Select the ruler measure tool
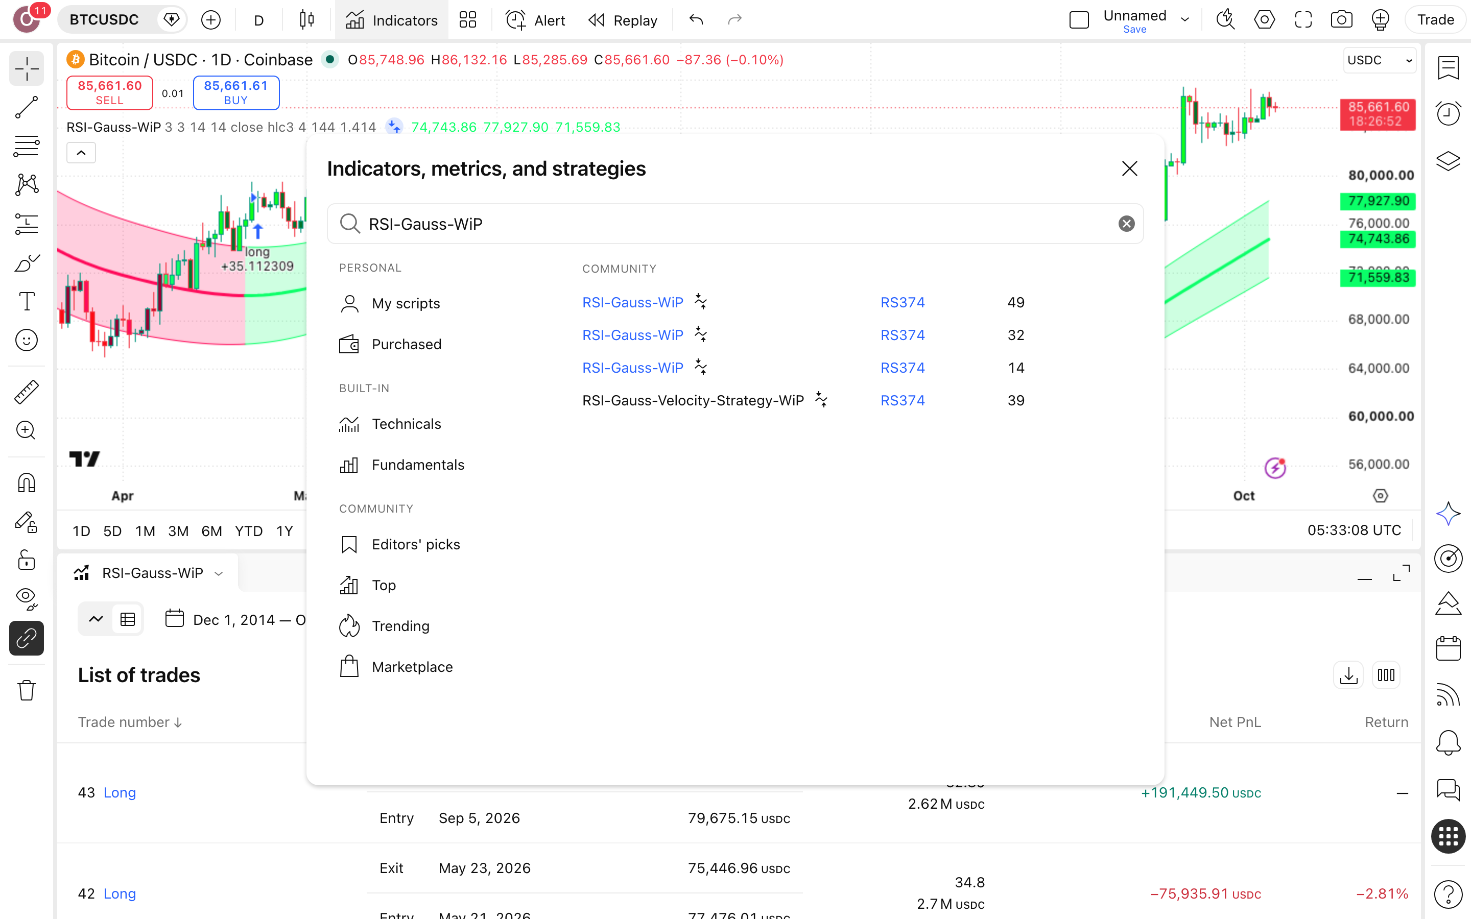Viewport: 1471px width, 919px height. pyautogui.click(x=26, y=392)
